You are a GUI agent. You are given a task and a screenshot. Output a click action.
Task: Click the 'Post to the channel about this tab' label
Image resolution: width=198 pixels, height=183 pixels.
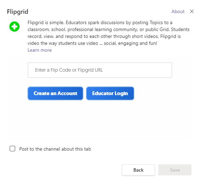click(x=55, y=149)
